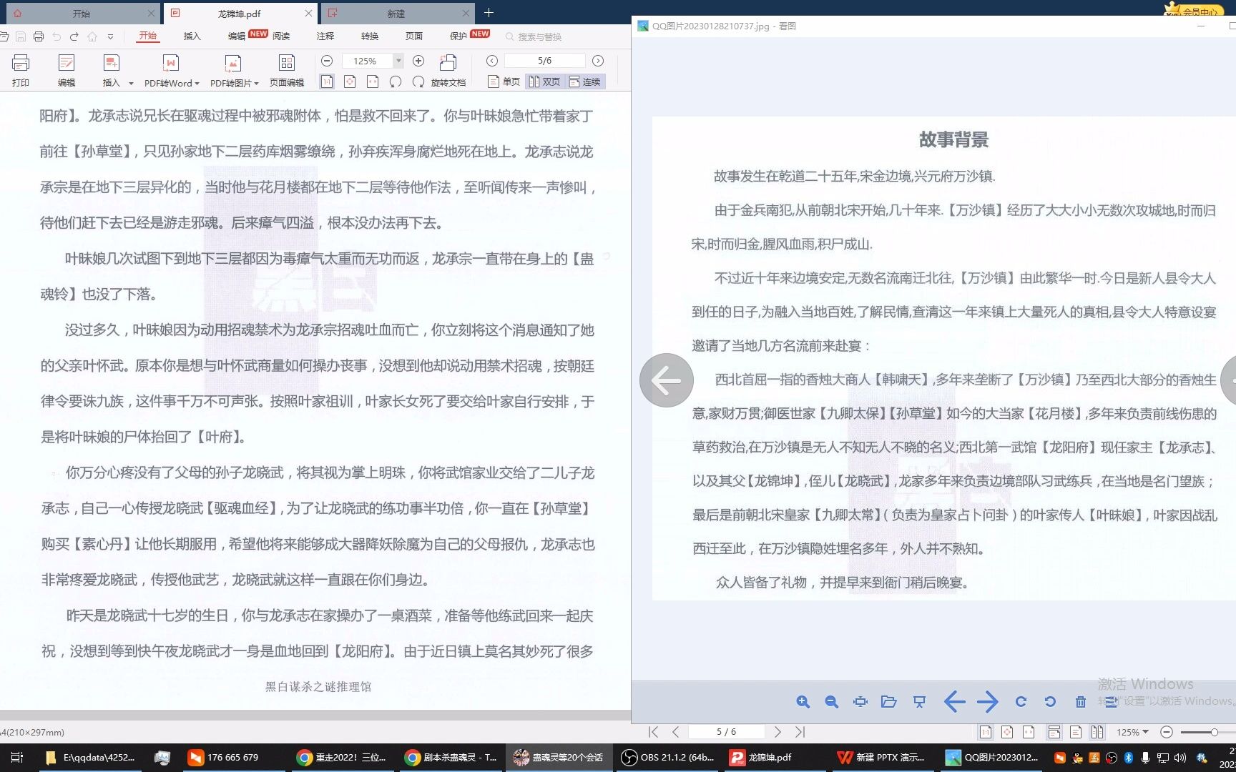Click the PDF转Word converter icon
Viewport: 1236px width, 772px height.
[x=170, y=64]
